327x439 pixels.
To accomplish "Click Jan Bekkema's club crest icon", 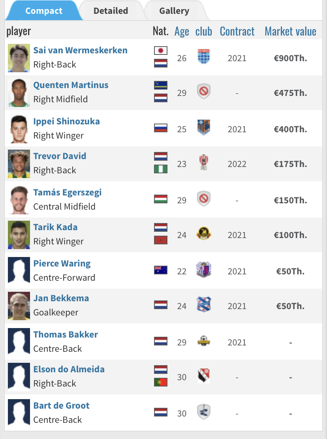I will [x=204, y=305].
